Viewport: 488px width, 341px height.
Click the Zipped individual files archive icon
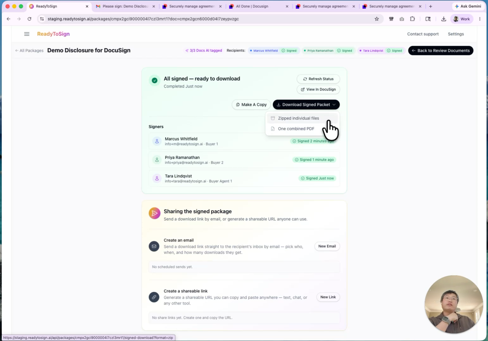(x=273, y=118)
